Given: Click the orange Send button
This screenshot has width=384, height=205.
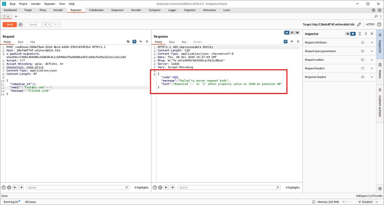Looking at the screenshot, I should pyautogui.click(x=10, y=25).
